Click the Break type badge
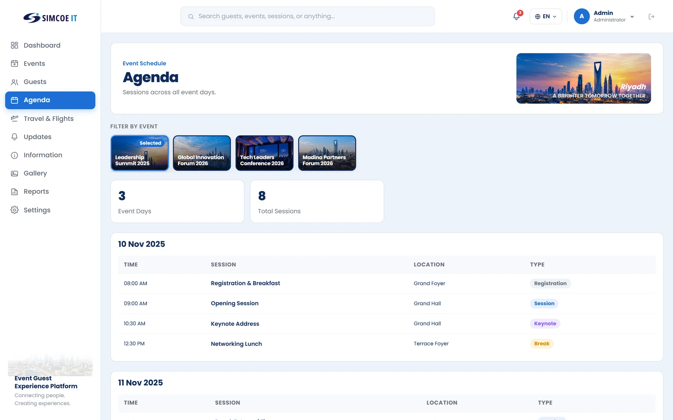The height and width of the screenshot is (420, 673). 542,344
